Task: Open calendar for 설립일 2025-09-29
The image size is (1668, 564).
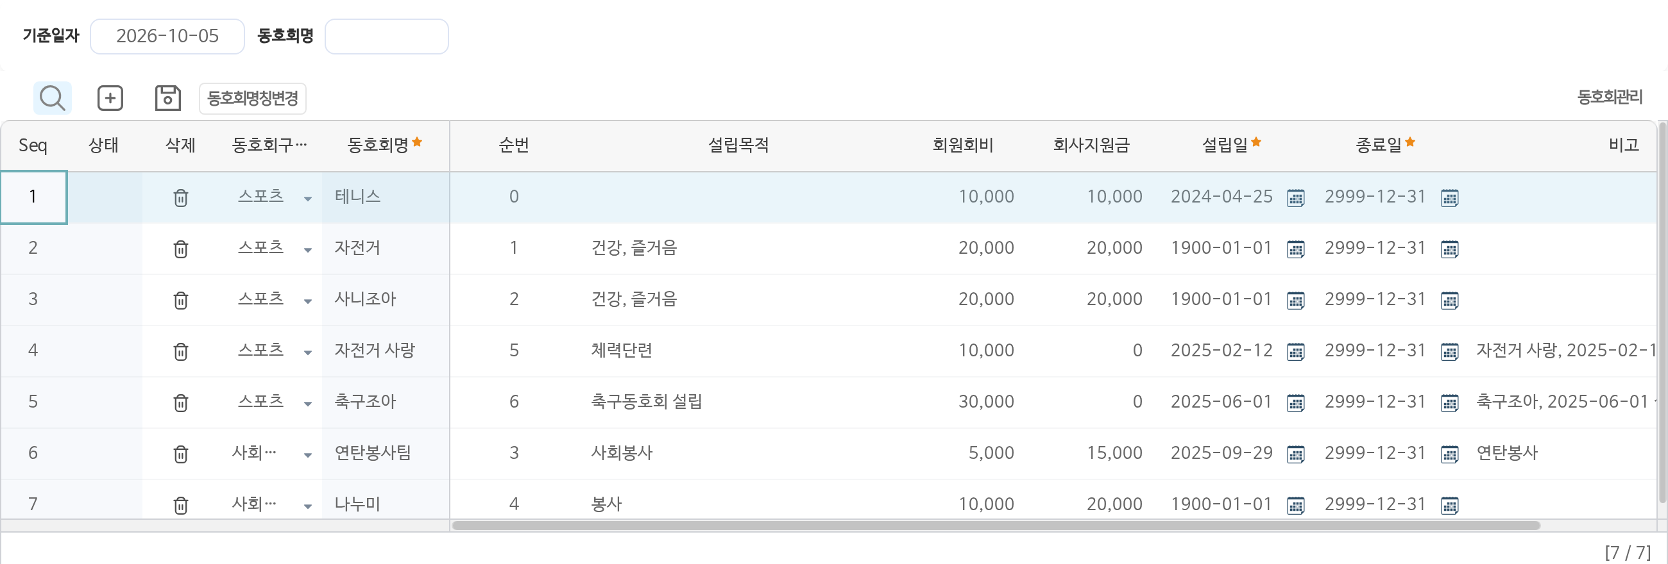Action: point(1296,453)
